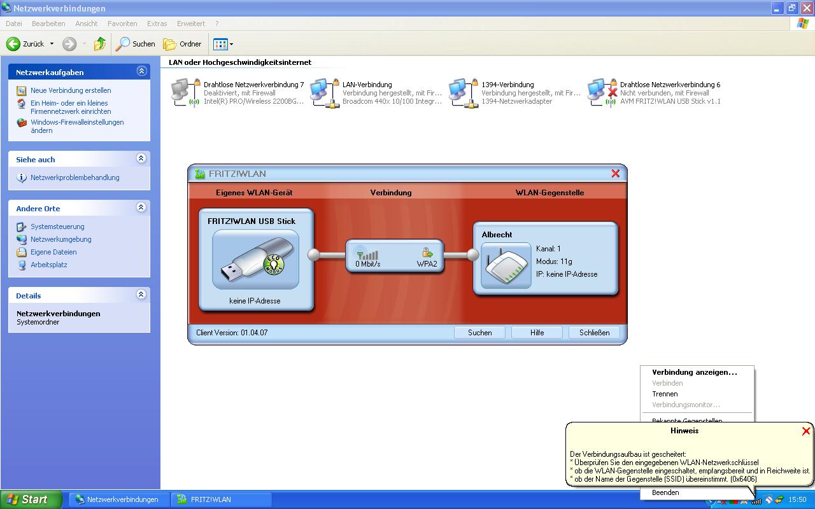Click the Client Version: 01.04.07 text
Image resolution: width=815 pixels, height=509 pixels.
(x=232, y=333)
